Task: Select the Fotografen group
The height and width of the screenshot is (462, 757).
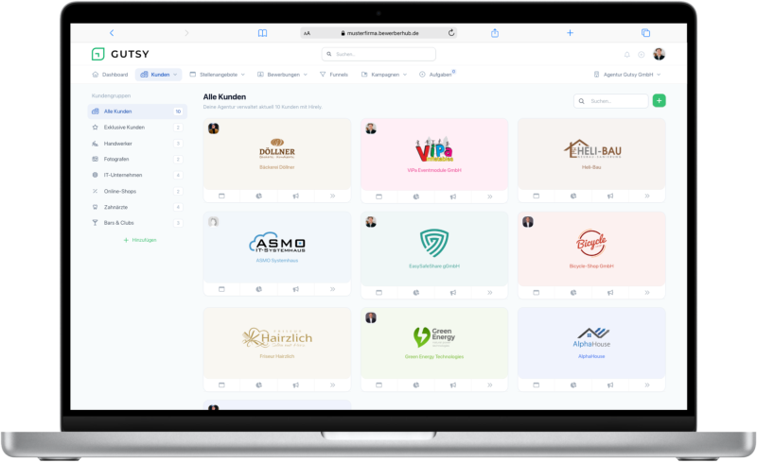Action: [x=137, y=159]
